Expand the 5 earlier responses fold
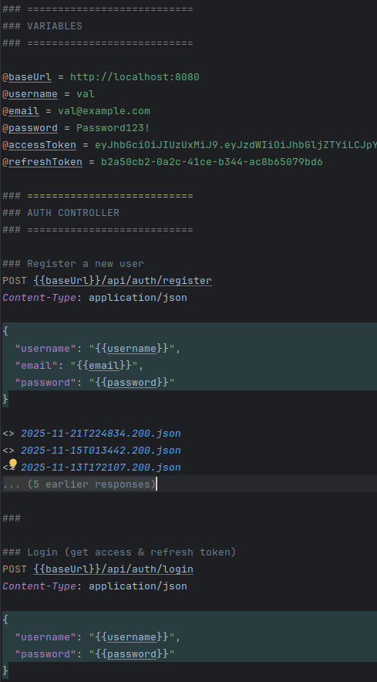Screen dimensions: 377x682 (79, 484)
